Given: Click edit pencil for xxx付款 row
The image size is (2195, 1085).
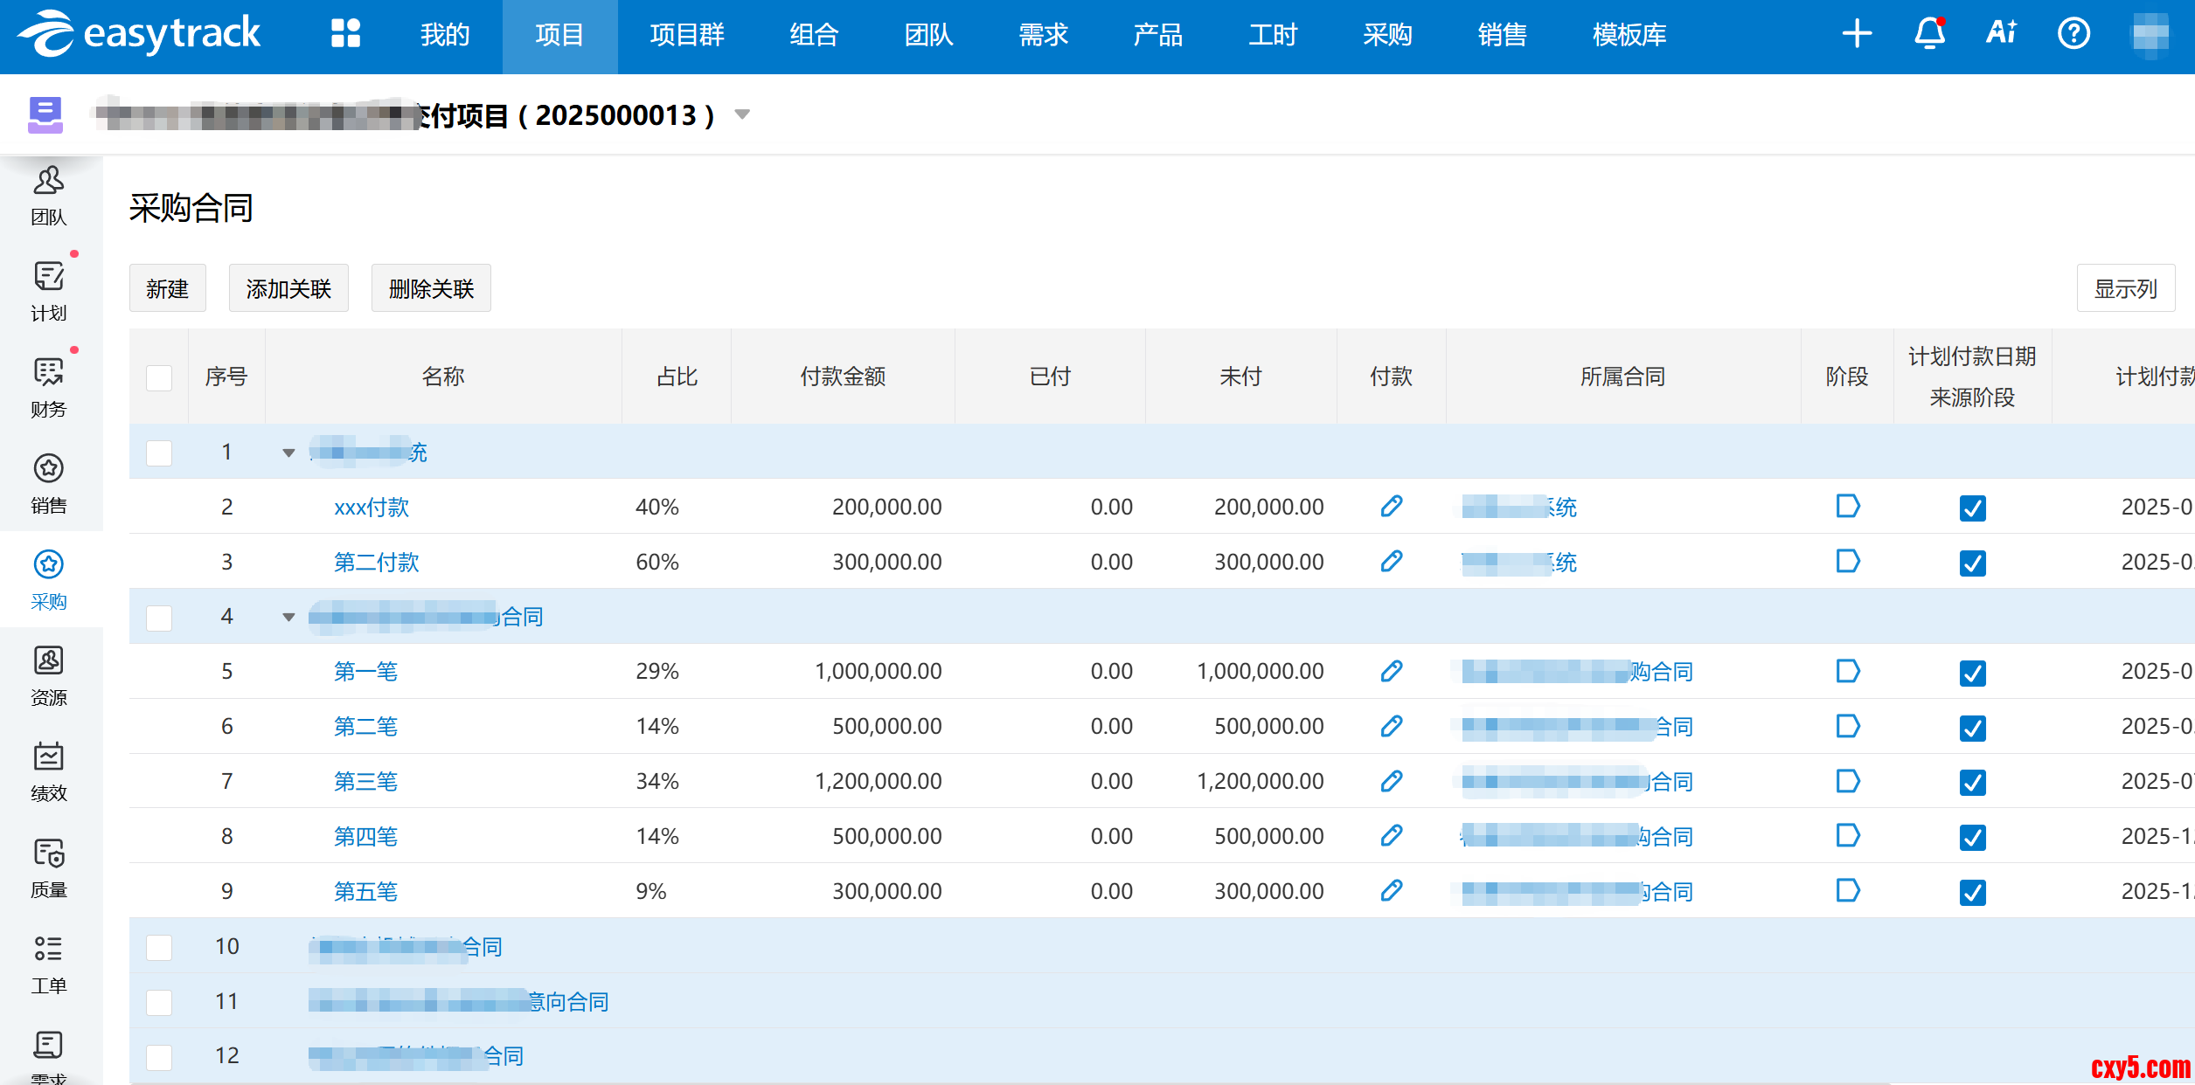Looking at the screenshot, I should pyautogui.click(x=1392, y=507).
